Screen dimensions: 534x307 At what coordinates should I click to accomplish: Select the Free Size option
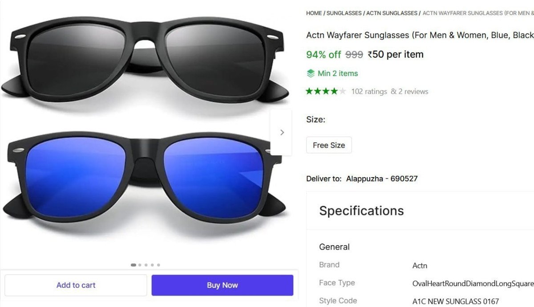coord(329,145)
